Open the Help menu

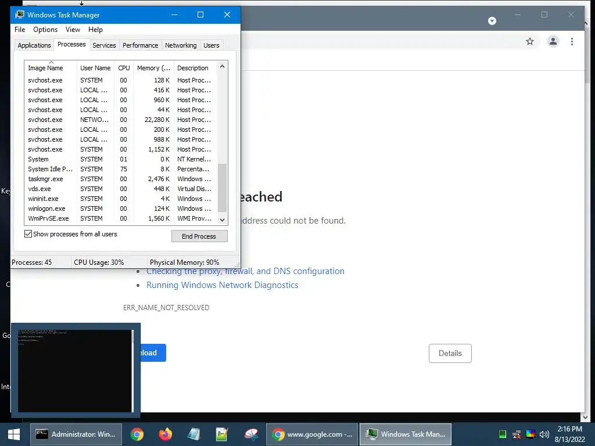pos(95,30)
